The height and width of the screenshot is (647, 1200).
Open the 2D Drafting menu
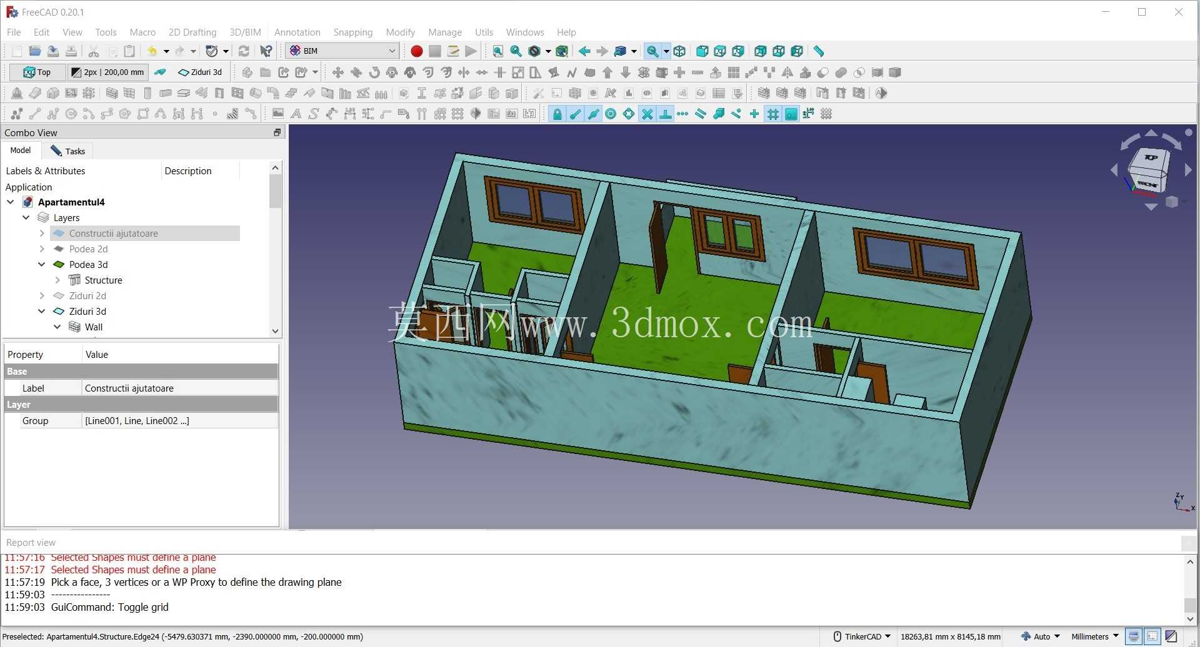(x=192, y=32)
